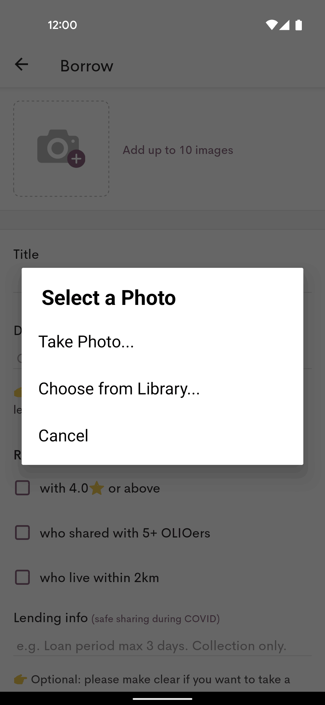Tap the bottom navigation gesture bar
The width and height of the screenshot is (325, 705).
[x=162, y=699]
